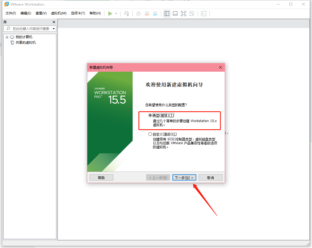This screenshot has width=312, height=248.
Task: Click the Take Snapshot clock icon
Action: click(138, 14)
